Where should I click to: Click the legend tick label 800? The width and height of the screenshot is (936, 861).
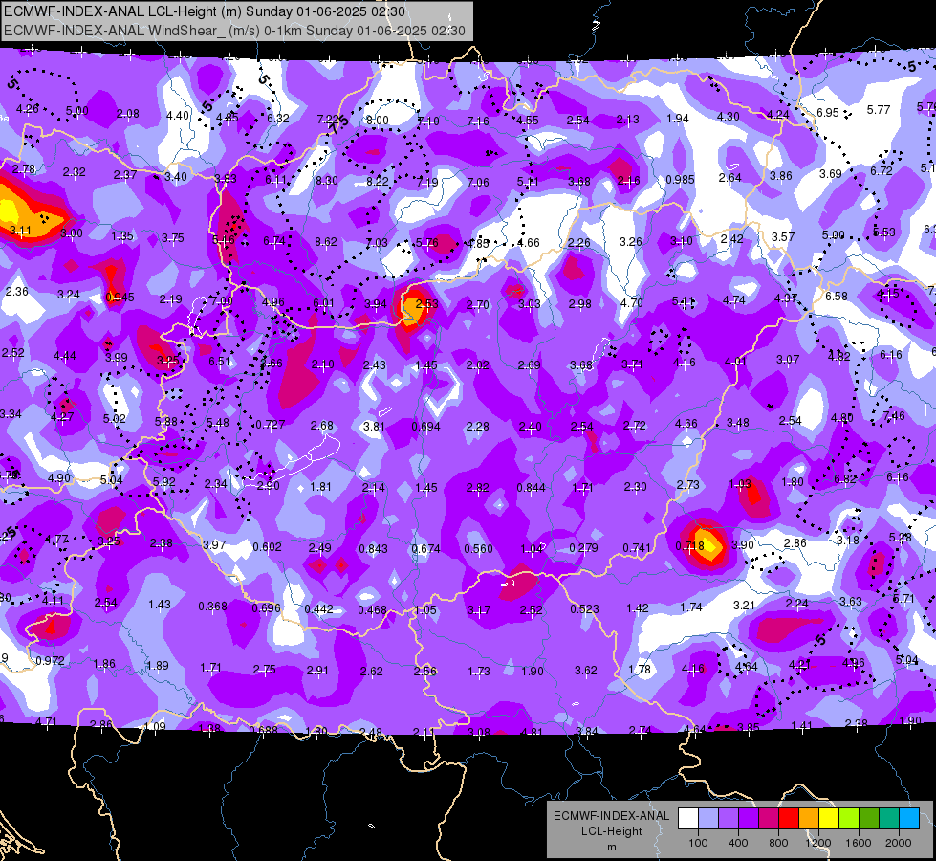(778, 843)
